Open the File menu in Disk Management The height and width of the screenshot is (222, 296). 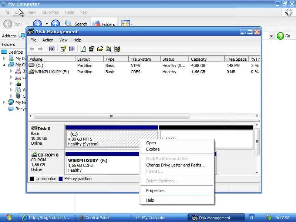[33, 40]
